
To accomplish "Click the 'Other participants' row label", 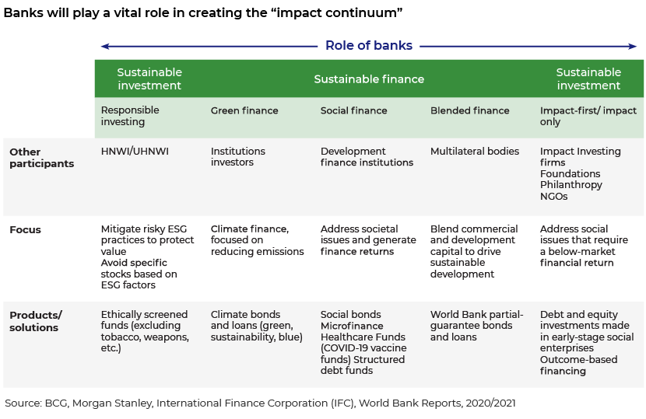I will 41,158.
